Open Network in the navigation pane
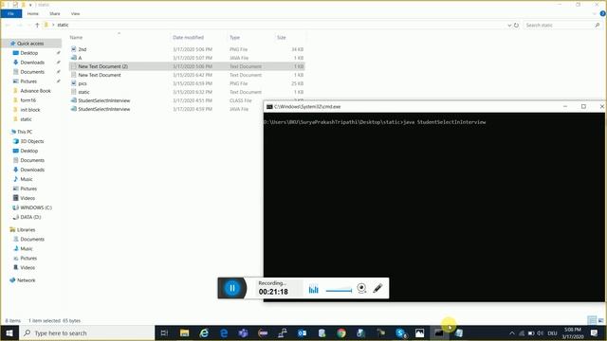The height and width of the screenshot is (341, 607). (x=26, y=280)
